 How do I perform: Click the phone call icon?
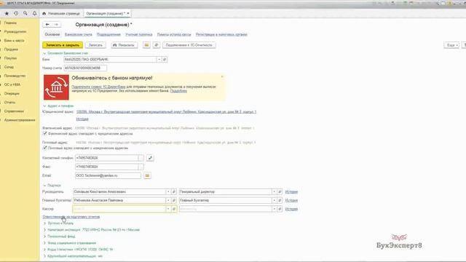click(150, 158)
